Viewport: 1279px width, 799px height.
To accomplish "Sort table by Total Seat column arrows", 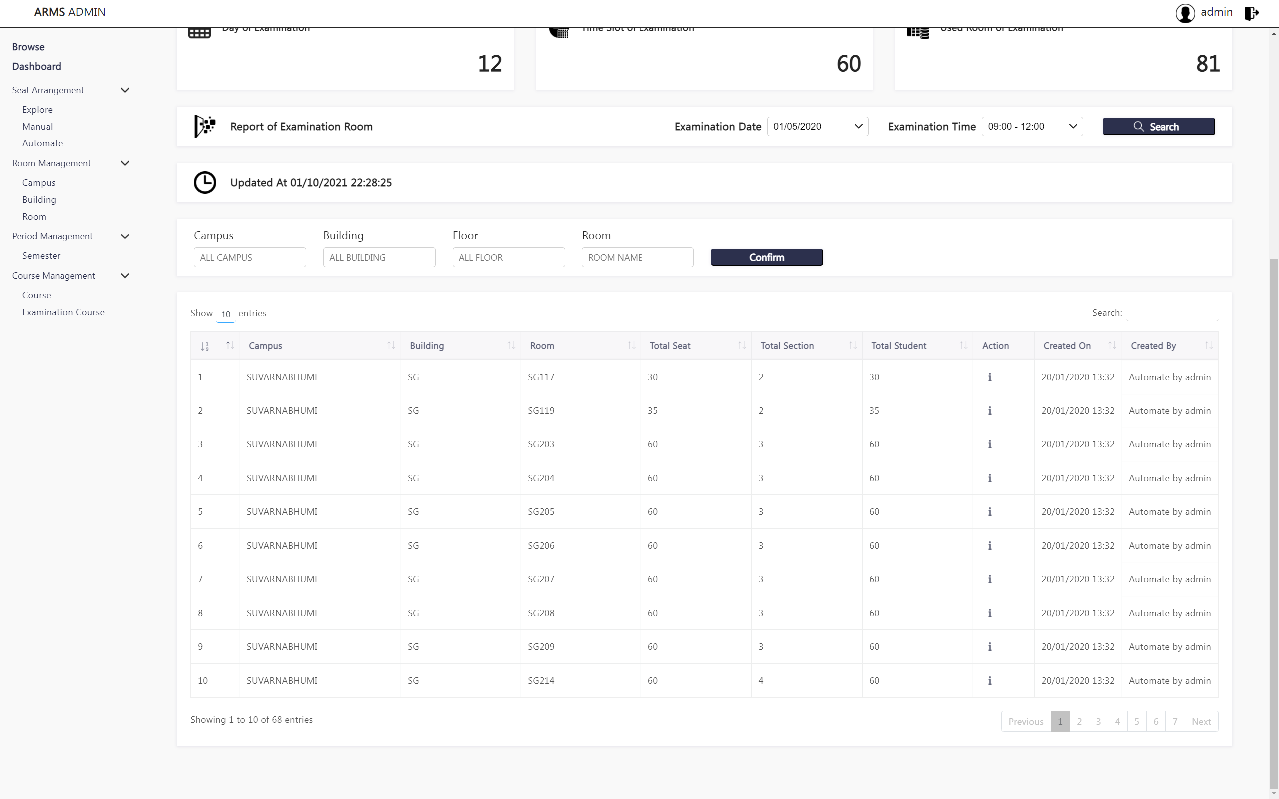I will click(x=741, y=345).
